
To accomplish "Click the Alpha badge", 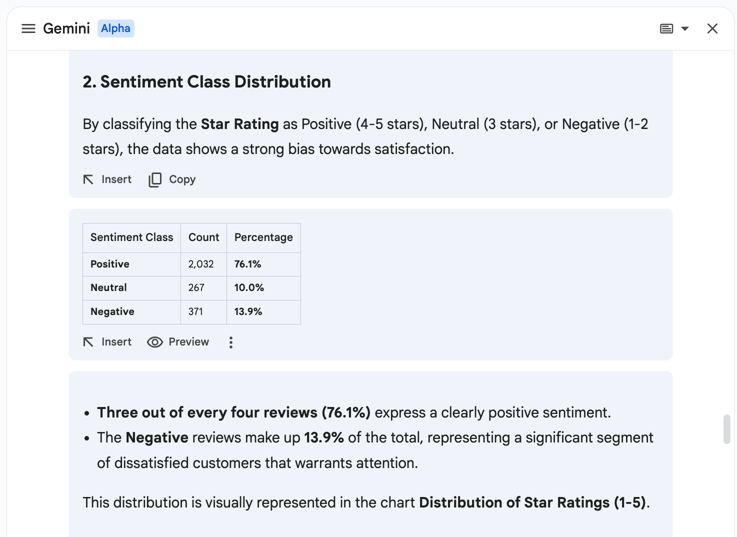I will tap(115, 28).
